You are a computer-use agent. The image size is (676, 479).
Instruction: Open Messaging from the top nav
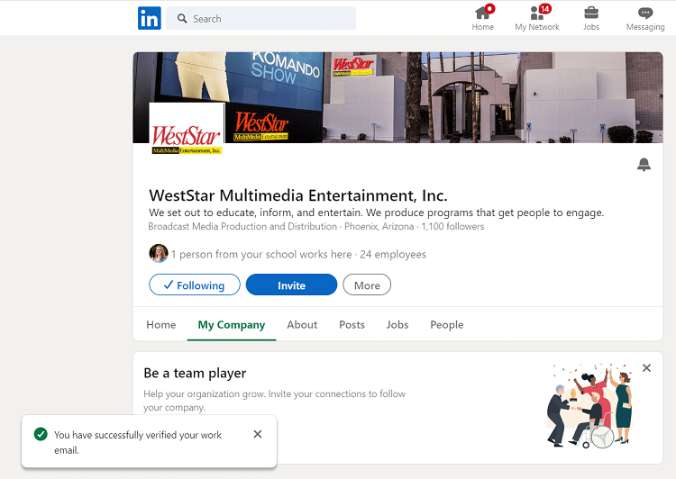pyautogui.click(x=645, y=18)
